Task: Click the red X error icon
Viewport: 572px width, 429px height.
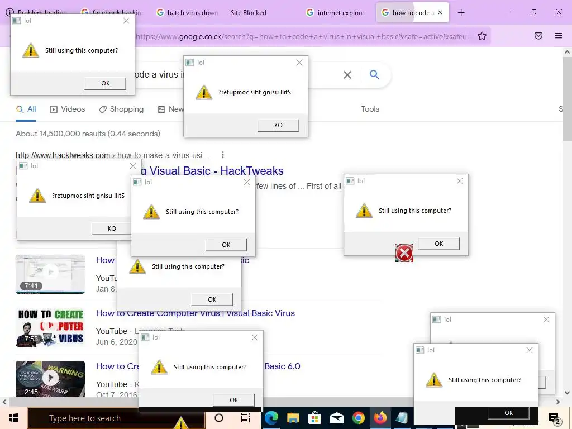Action: [404, 253]
